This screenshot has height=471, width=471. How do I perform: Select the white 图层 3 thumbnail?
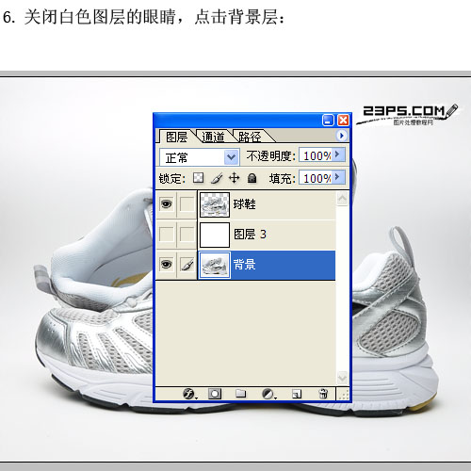(215, 235)
